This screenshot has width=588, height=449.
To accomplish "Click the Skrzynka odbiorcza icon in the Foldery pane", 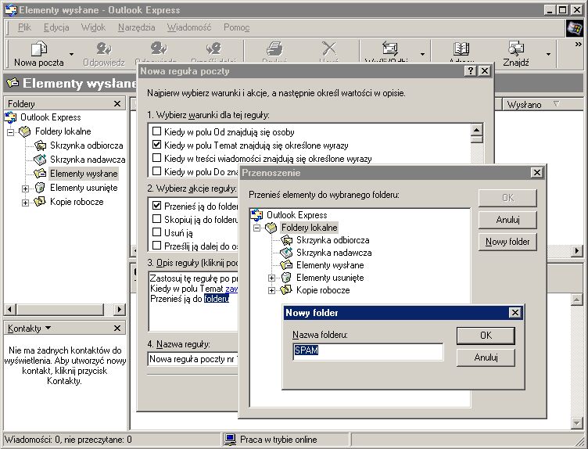I will (x=40, y=145).
